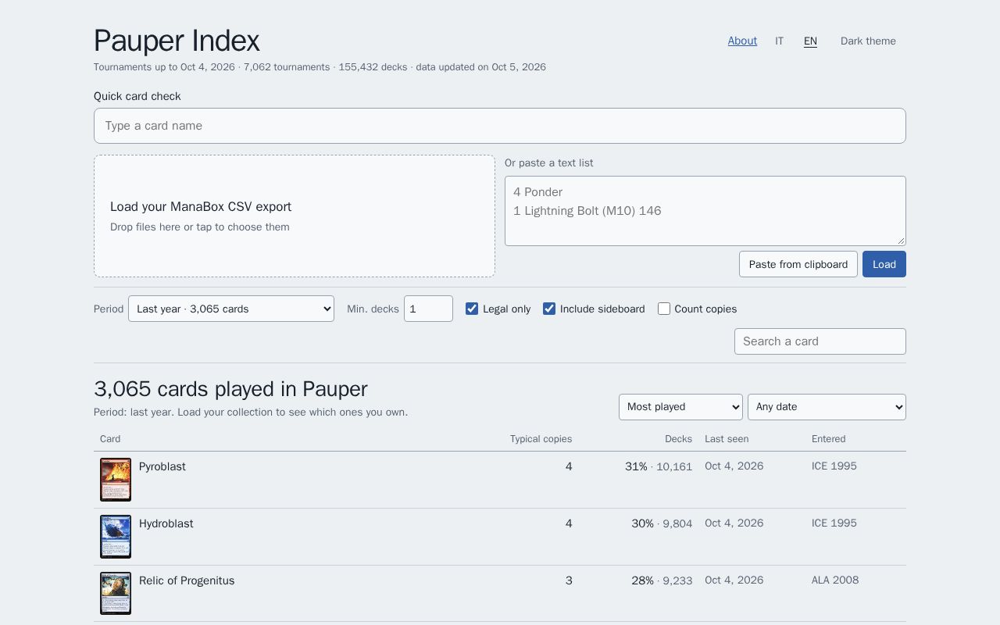Click the Typical copies column header
This screenshot has height=625, width=1000.
tap(541, 439)
